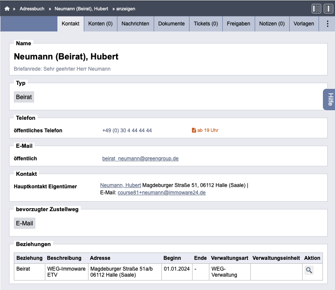Viewport: 335px width, 290px height.
Task: Select the Kontakt tab
Action: (x=70, y=24)
